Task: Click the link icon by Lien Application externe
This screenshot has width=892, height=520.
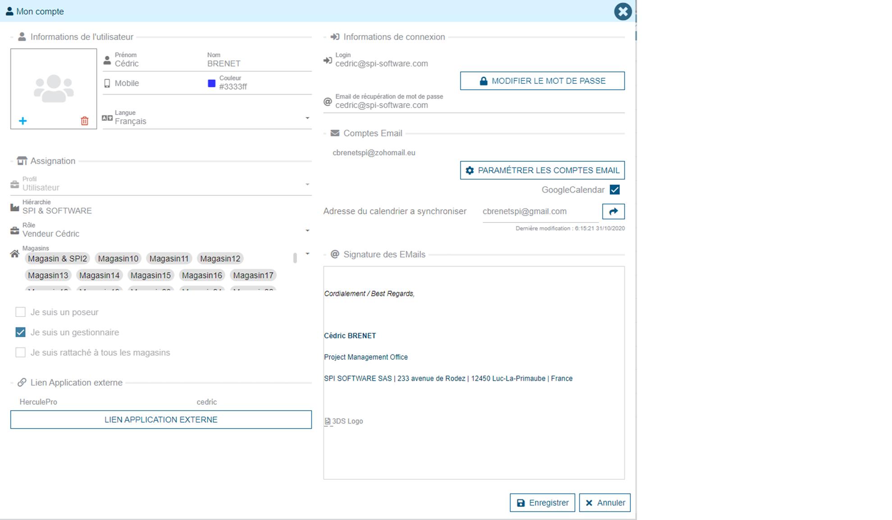Action: [x=22, y=382]
